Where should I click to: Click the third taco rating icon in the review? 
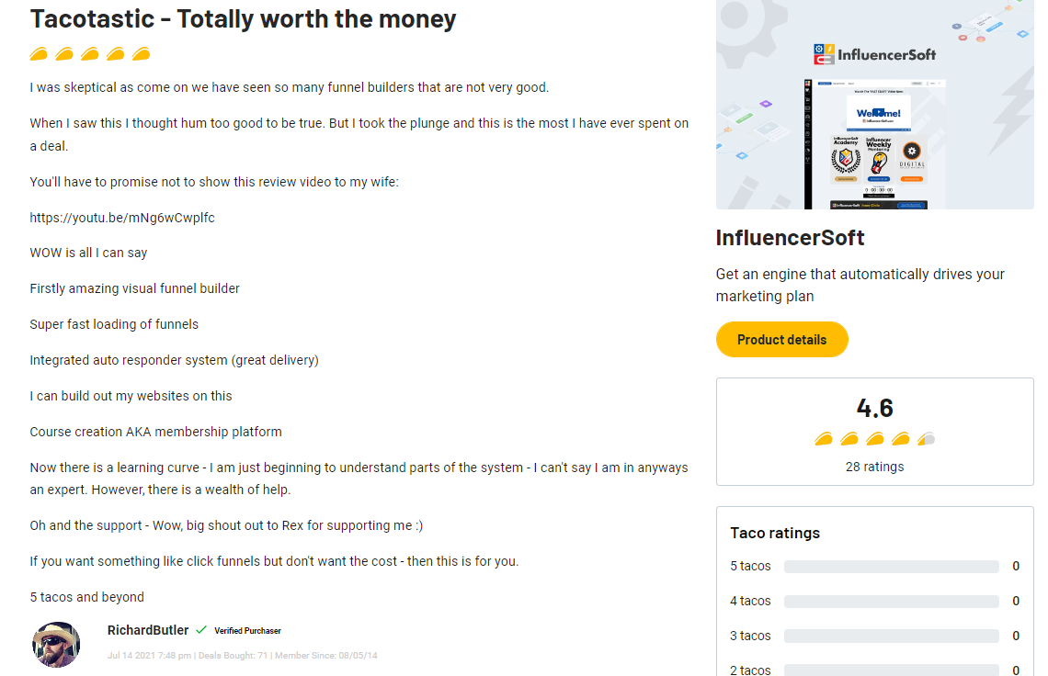click(x=90, y=54)
